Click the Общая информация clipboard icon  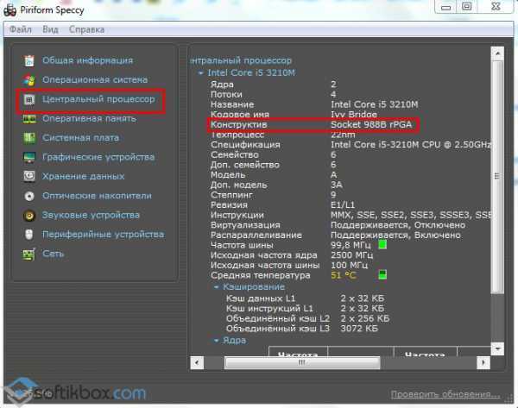tap(29, 60)
